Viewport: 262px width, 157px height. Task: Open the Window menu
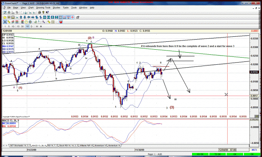tap(83, 8)
